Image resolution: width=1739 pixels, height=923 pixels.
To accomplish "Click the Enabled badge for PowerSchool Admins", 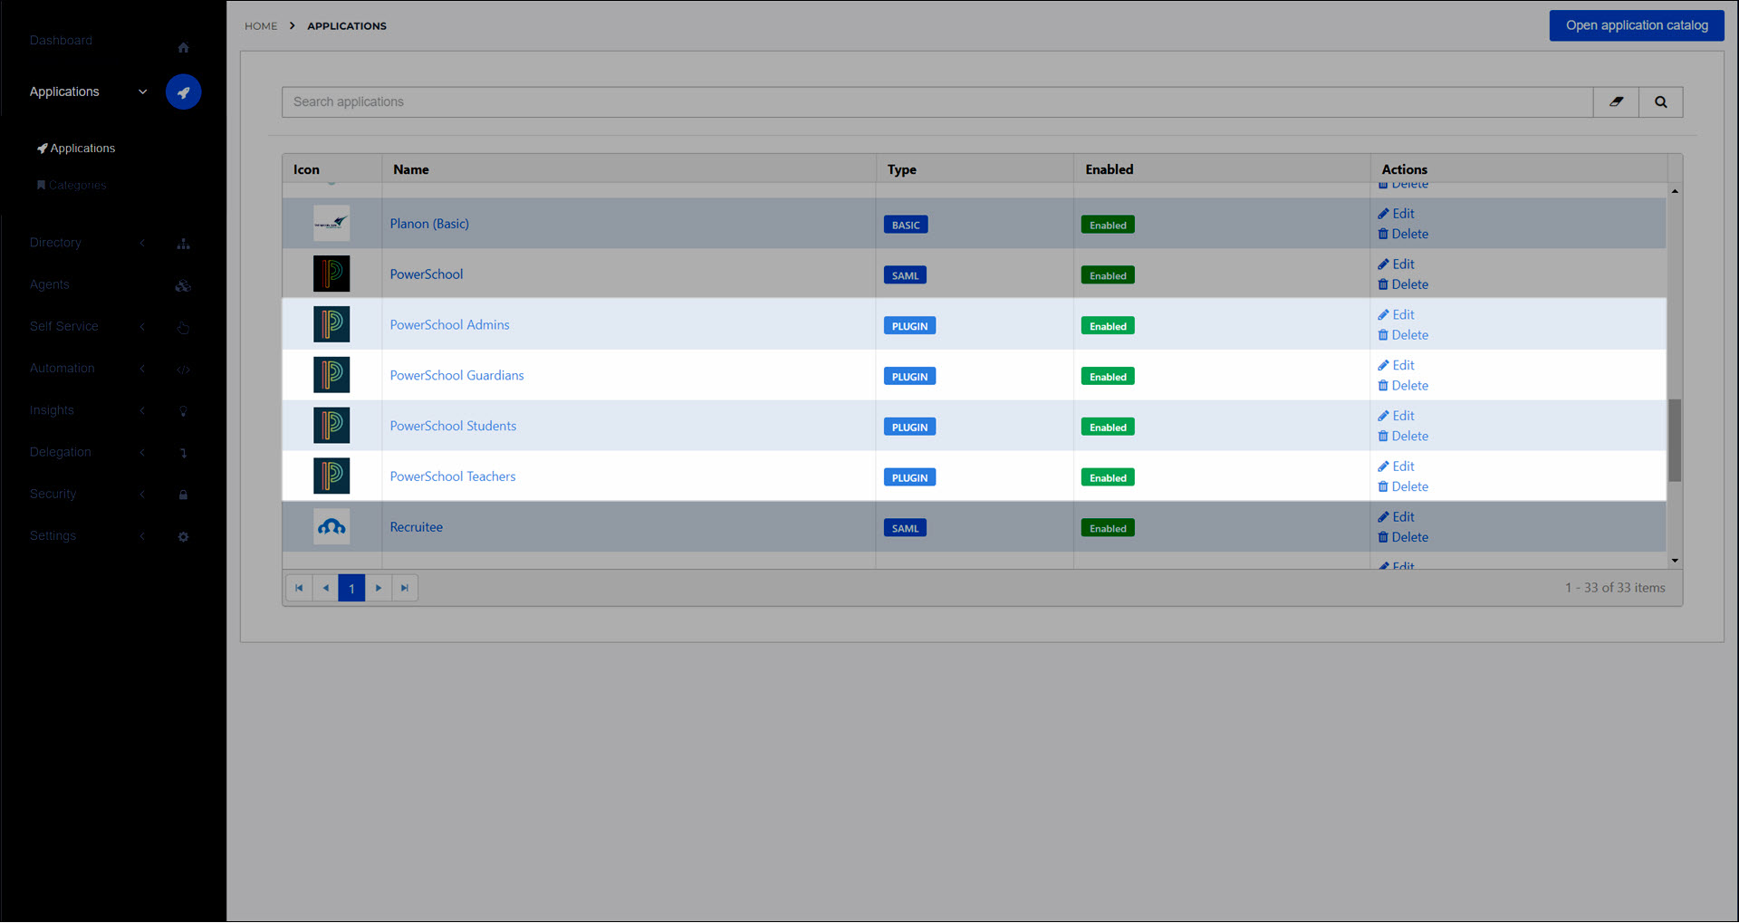I will click(x=1108, y=326).
